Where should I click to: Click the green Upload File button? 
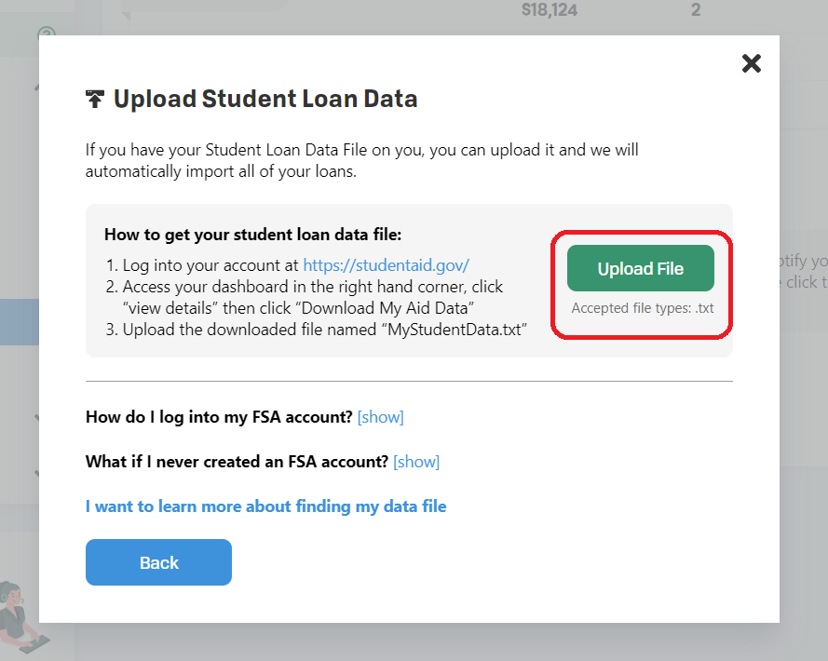(641, 268)
